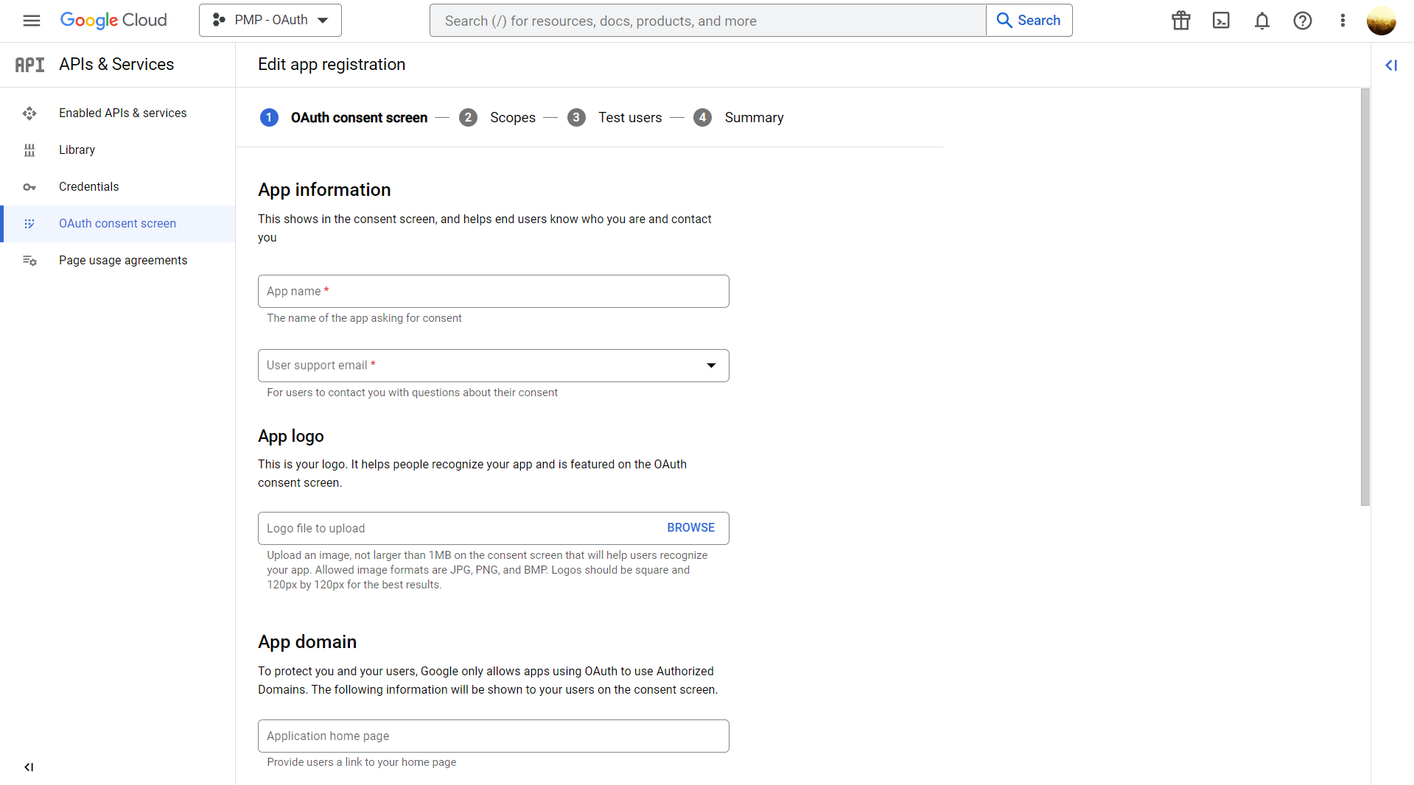Expand the User support email dropdown
Screen dimensions: 1414x785
[x=711, y=365]
